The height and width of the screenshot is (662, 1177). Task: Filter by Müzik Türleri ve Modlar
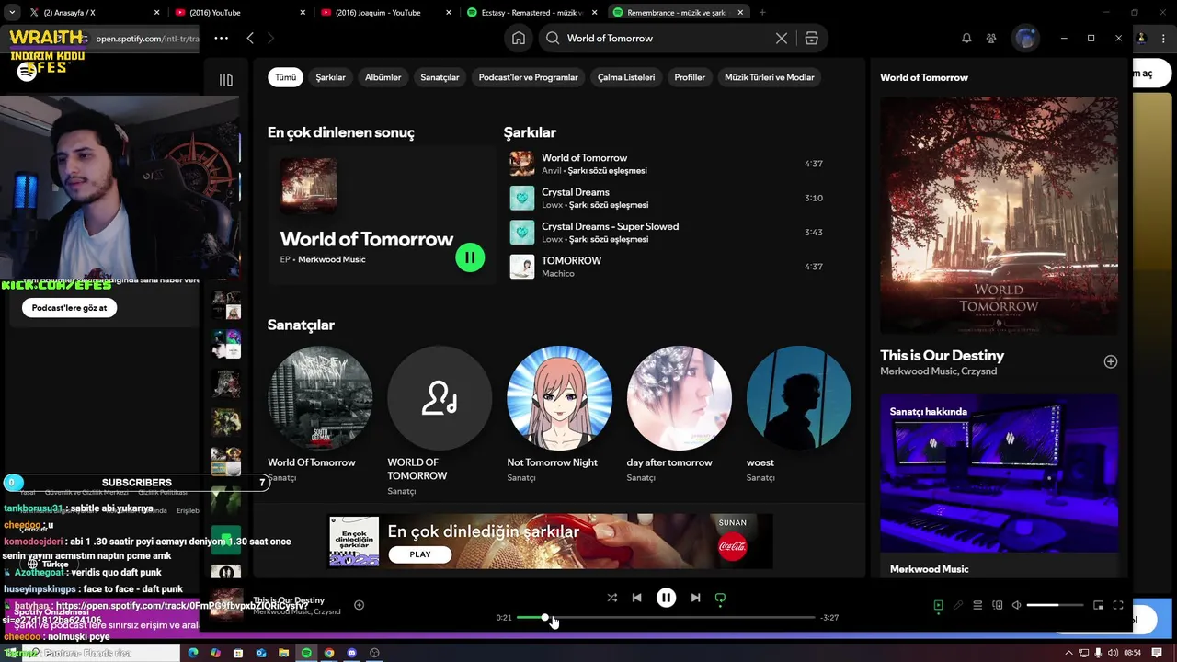point(770,77)
